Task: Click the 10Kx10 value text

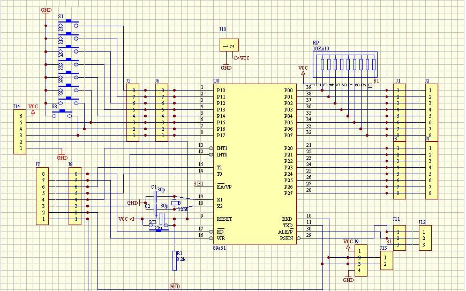Action: (x=321, y=48)
